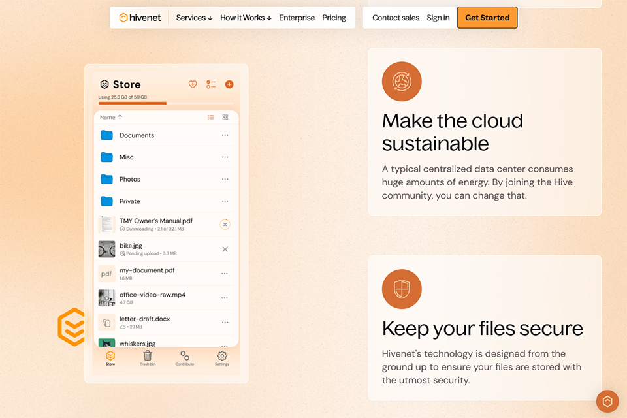Open more options for office-video-raw.mp4
The width and height of the screenshot is (627, 418).
tap(225, 298)
